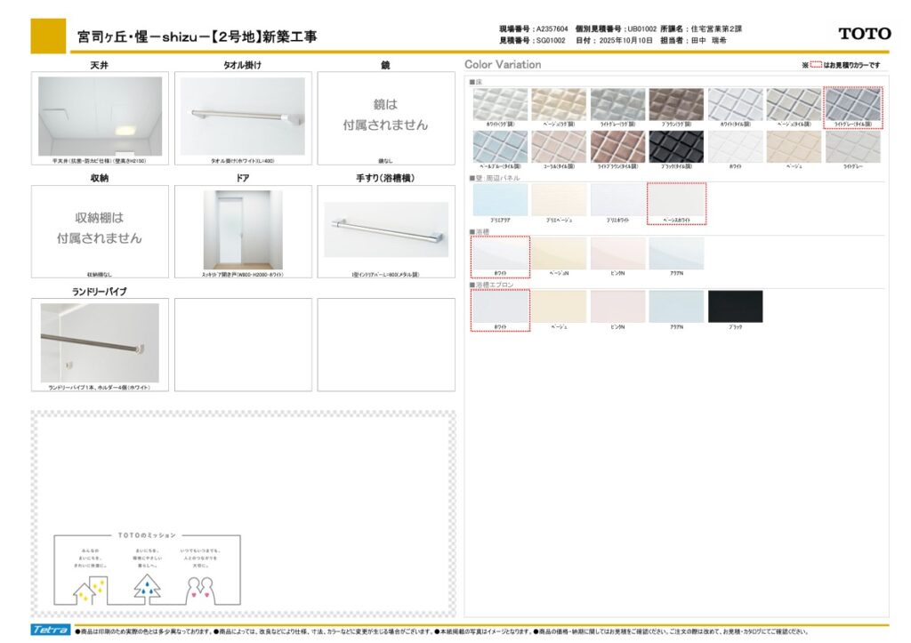Click the TOTO logo in the header
Image resolution: width=911 pixels, height=643 pixels.
(x=864, y=34)
